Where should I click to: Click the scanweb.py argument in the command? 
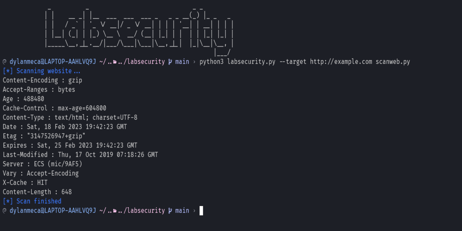[393, 62]
